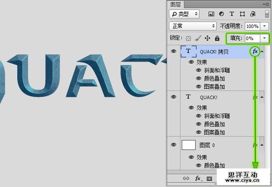
Task: Click 斜面和浮雕 effect under QUACK! layer
Action: pyautogui.click(x=217, y=116)
